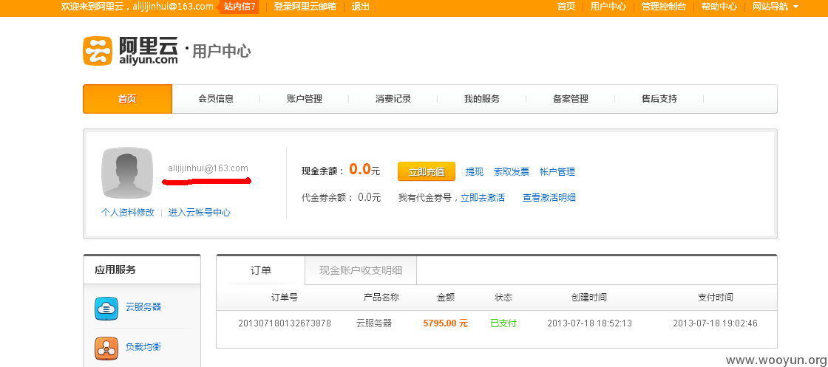Log out via 退出 link
Viewport: 828px width, 367px height.
[361, 7]
